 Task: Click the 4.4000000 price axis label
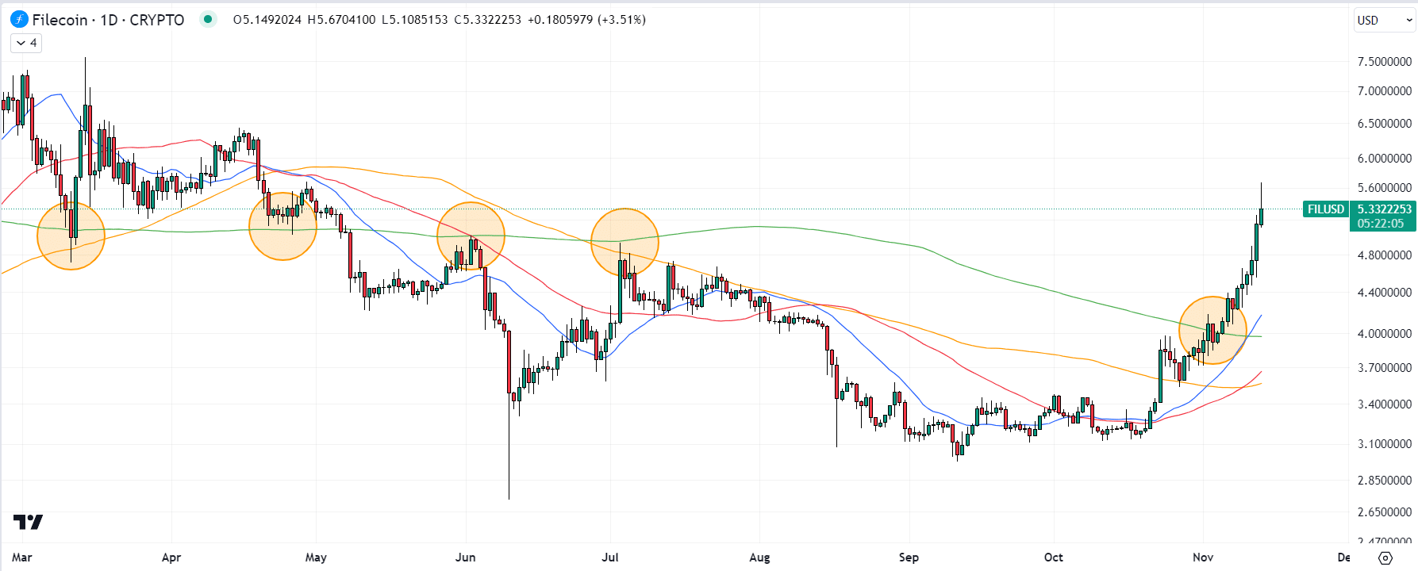(x=1385, y=292)
